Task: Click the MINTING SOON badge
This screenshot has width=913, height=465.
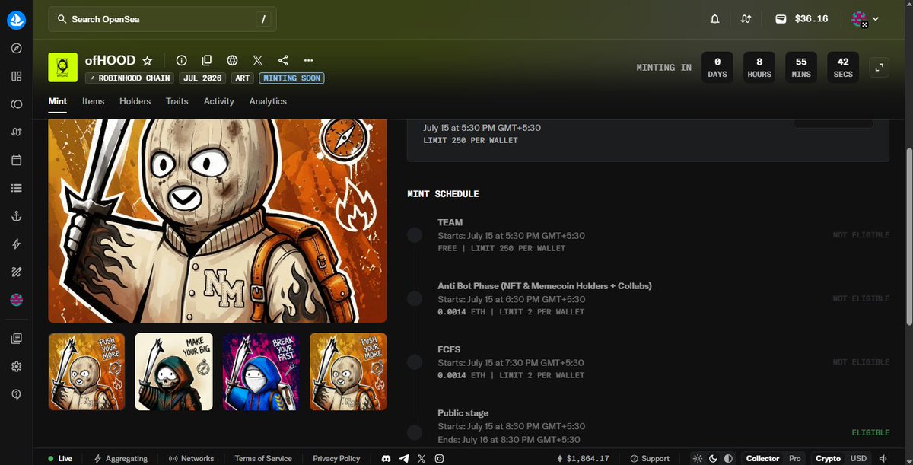Action: click(291, 78)
